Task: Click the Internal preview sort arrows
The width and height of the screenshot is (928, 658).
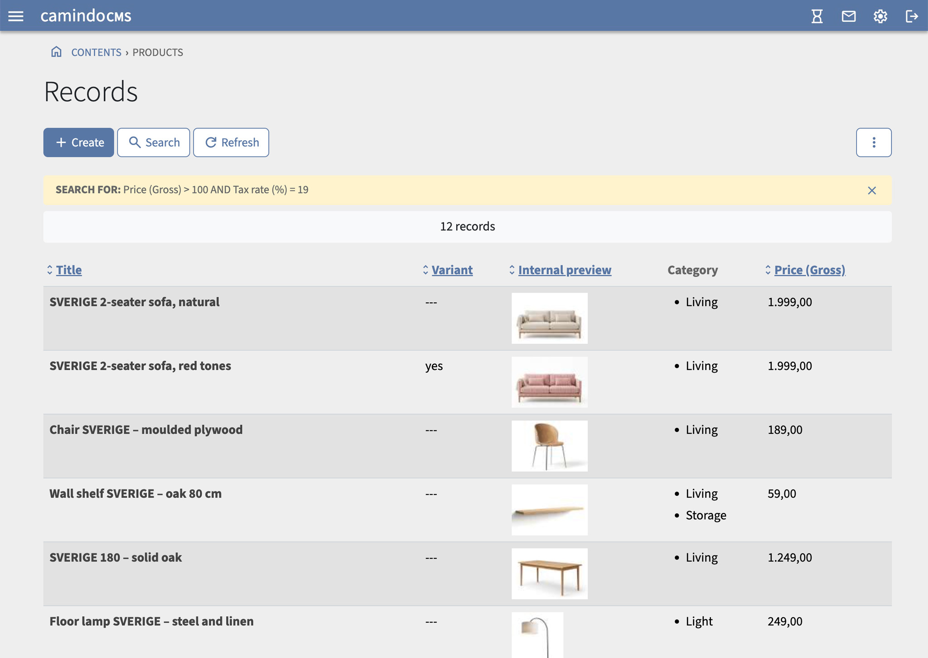Action: (512, 270)
